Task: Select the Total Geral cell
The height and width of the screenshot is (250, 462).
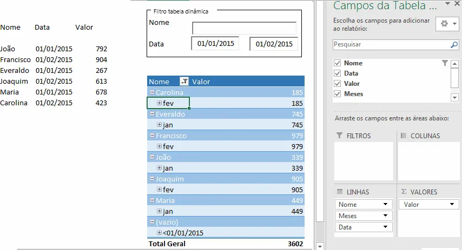Action: tap(167, 244)
